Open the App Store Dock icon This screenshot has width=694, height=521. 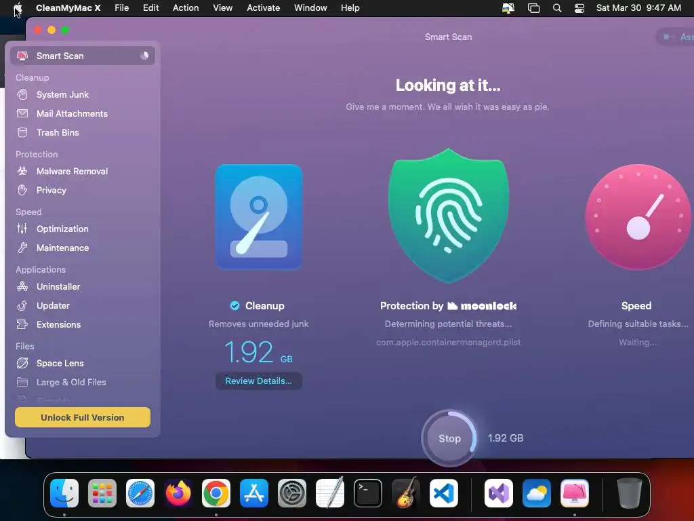[254, 493]
